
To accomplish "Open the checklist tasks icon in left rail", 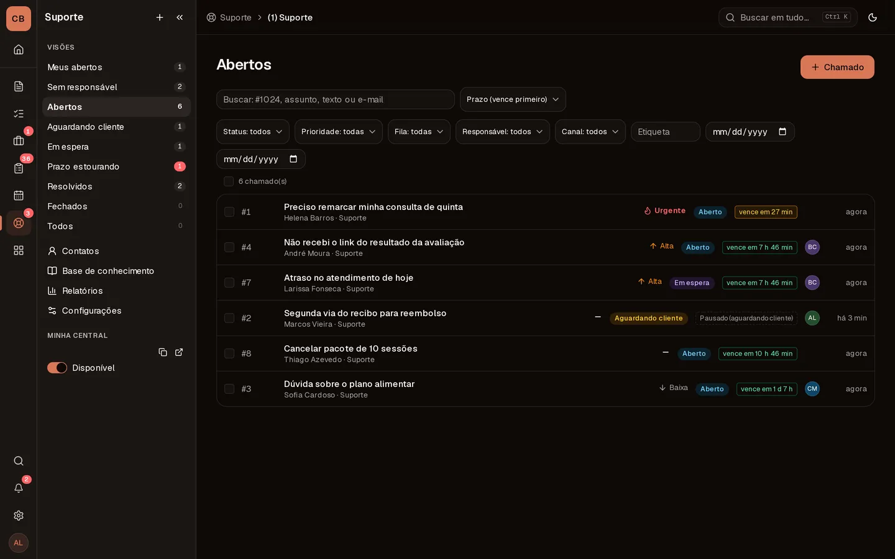I will 19,114.
